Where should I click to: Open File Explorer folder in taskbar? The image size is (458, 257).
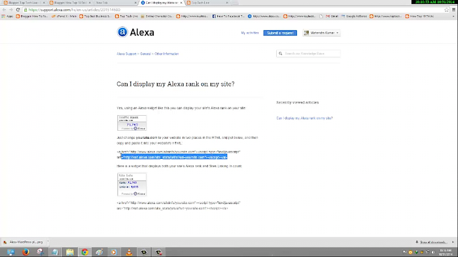70,252
